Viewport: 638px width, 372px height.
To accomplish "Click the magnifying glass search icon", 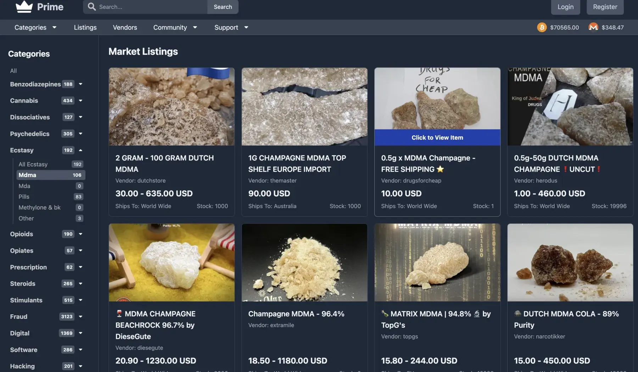I will (91, 7).
